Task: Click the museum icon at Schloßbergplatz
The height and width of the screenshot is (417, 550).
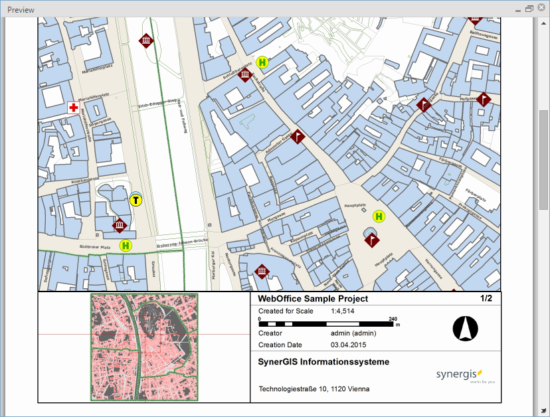Action: click(245, 74)
